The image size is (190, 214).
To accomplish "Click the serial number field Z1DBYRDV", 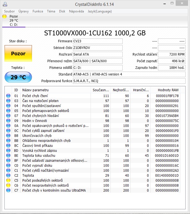I will (x=97, y=48).
